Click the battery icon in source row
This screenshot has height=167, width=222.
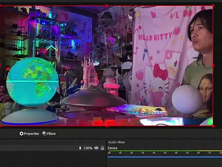80,148
